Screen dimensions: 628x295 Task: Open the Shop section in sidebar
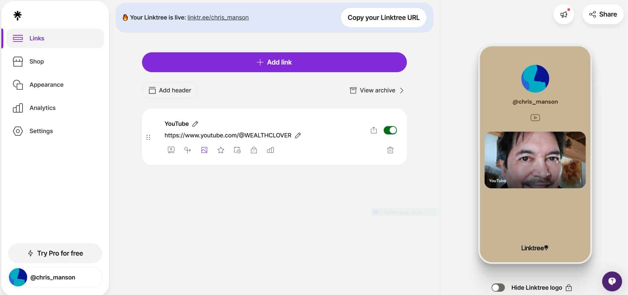coord(55,62)
